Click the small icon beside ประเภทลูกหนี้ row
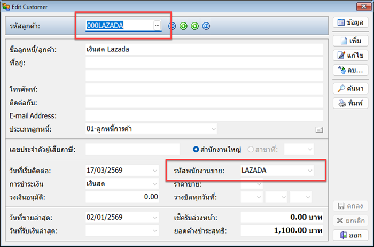374x247 pixels. tap(319, 129)
